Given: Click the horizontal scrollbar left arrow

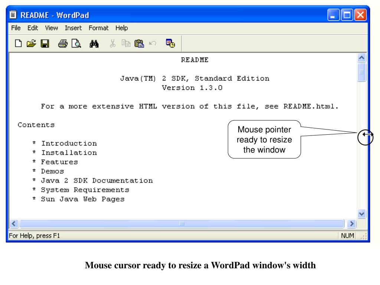Looking at the screenshot, I should pyautogui.click(x=14, y=224).
